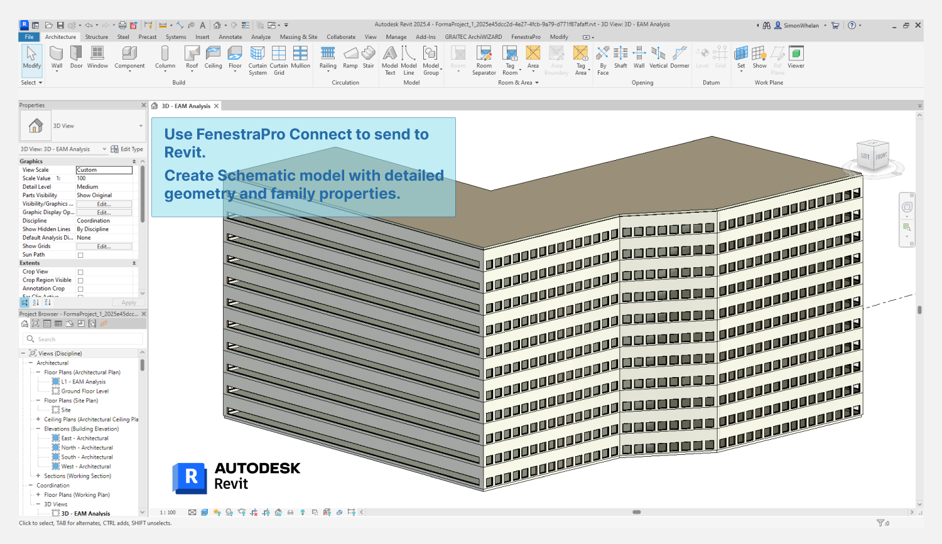Select the Mullion tool
942x544 pixels.
(300, 58)
